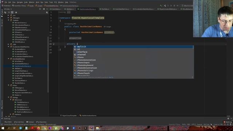The width and height of the screenshot is (233, 131).
Task: Open Adobe Acrobat from the taskbar
Action: pyautogui.click(x=32, y=128)
